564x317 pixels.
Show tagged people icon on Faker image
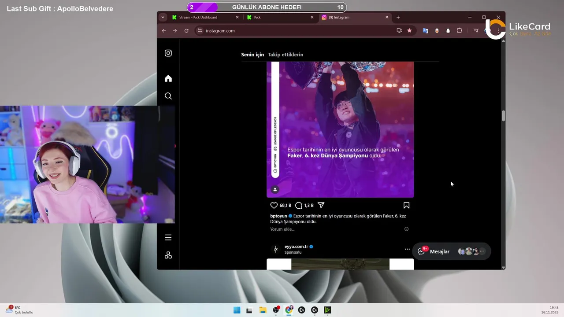pos(275,190)
